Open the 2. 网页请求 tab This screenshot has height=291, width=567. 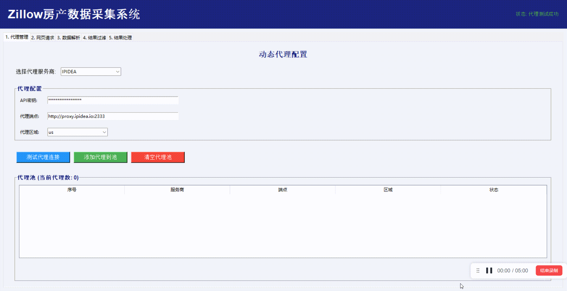point(43,38)
